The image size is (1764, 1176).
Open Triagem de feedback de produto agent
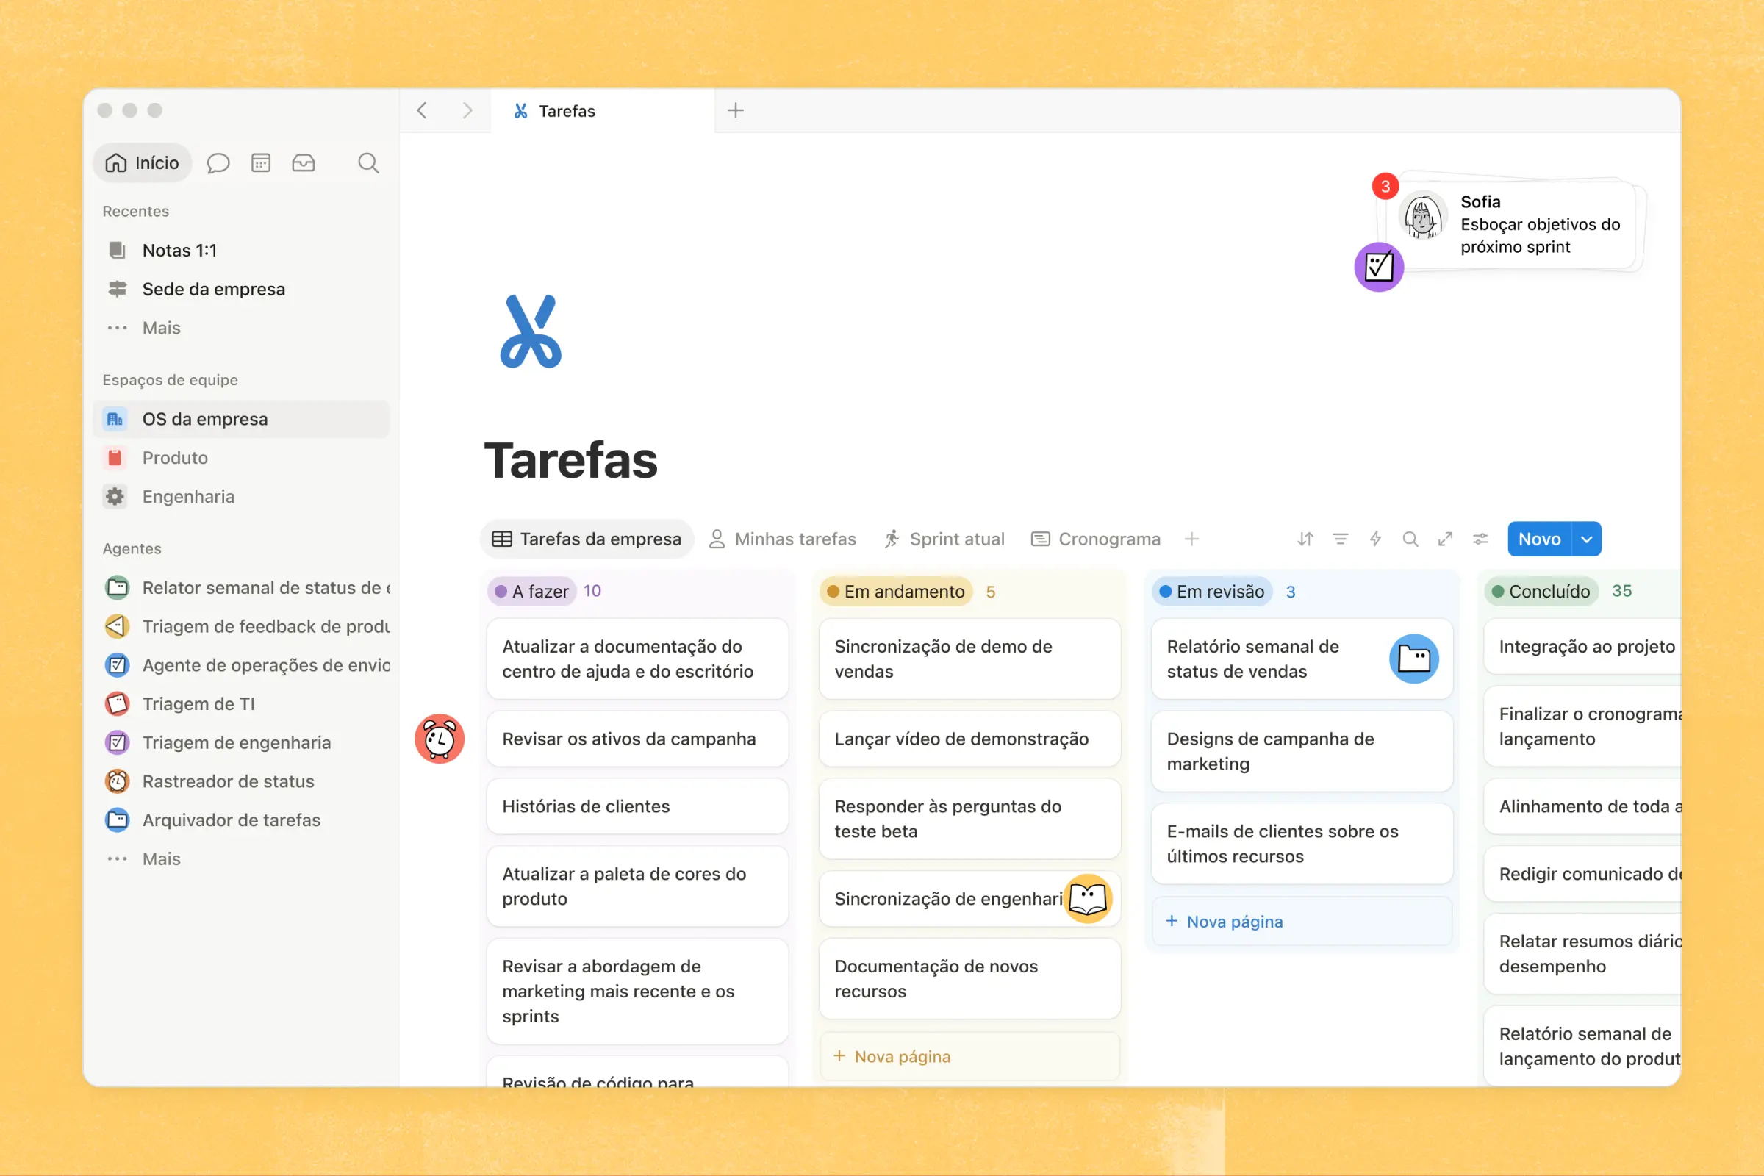pyautogui.click(x=247, y=626)
